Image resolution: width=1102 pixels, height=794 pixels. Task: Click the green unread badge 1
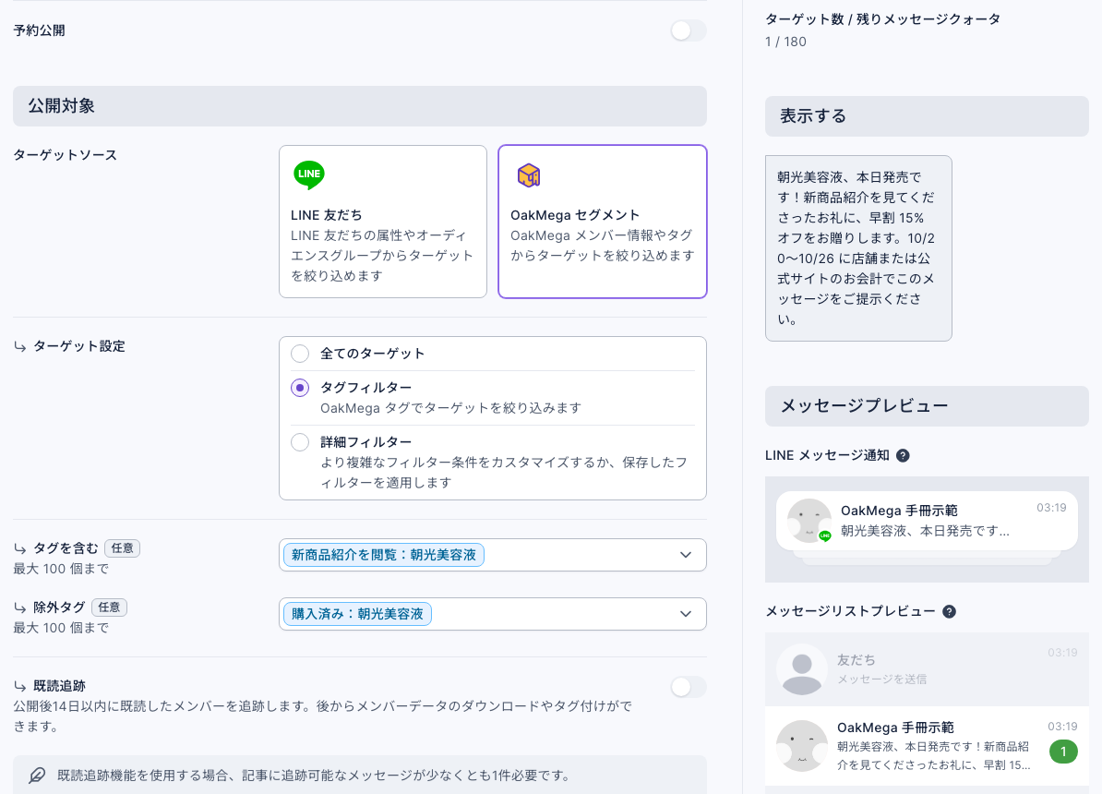1063,752
